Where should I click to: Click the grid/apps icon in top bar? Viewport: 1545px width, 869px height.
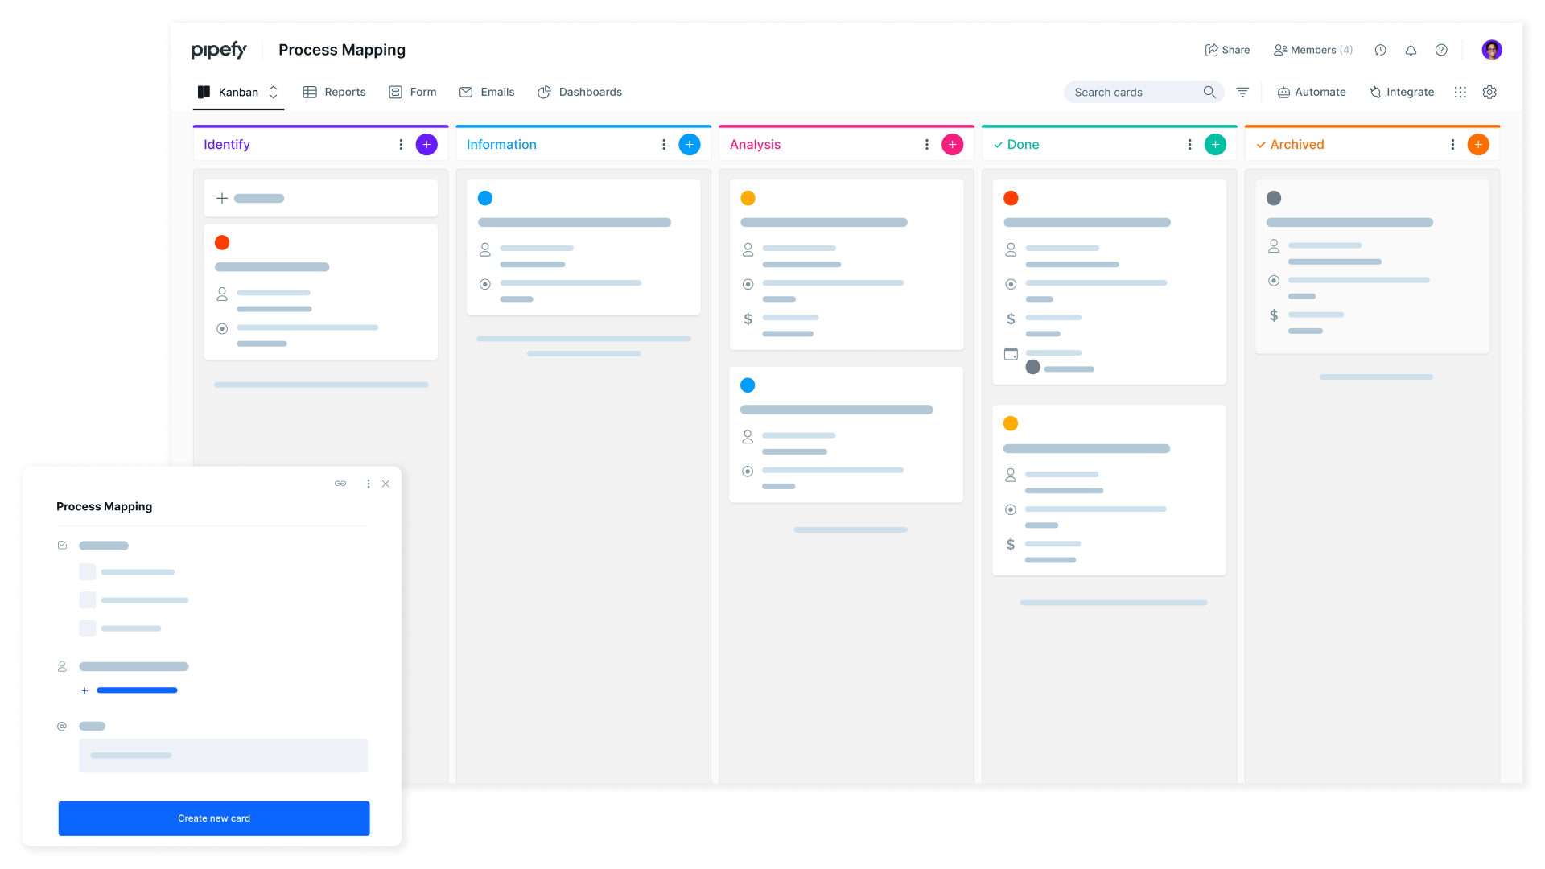(1461, 91)
